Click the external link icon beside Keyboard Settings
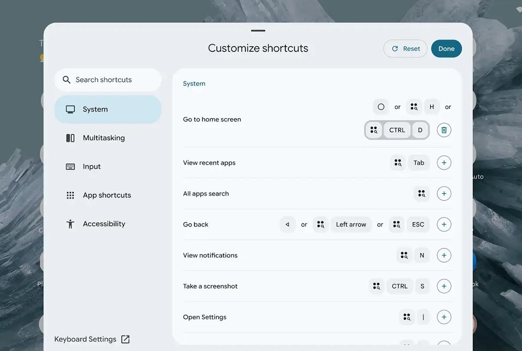 (x=125, y=339)
